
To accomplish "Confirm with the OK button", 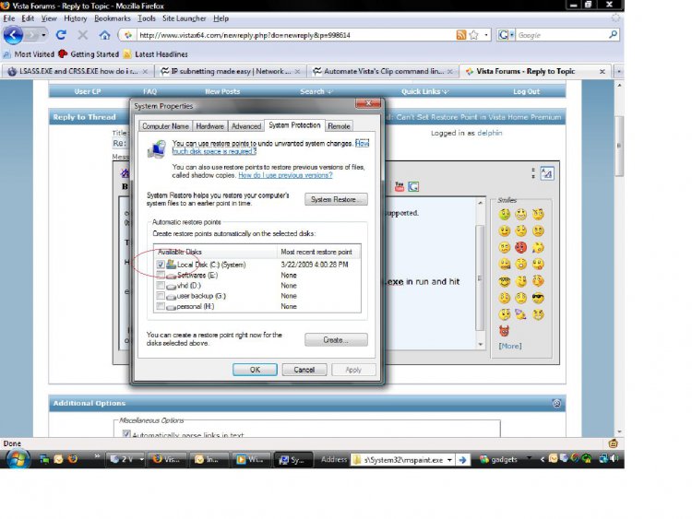I will 255,370.
